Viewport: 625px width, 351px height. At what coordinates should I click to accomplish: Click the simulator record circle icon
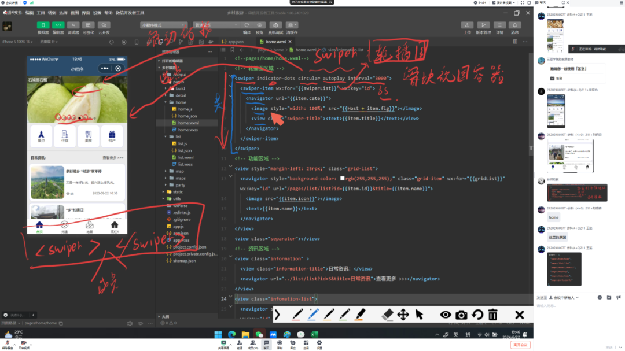[x=124, y=42]
